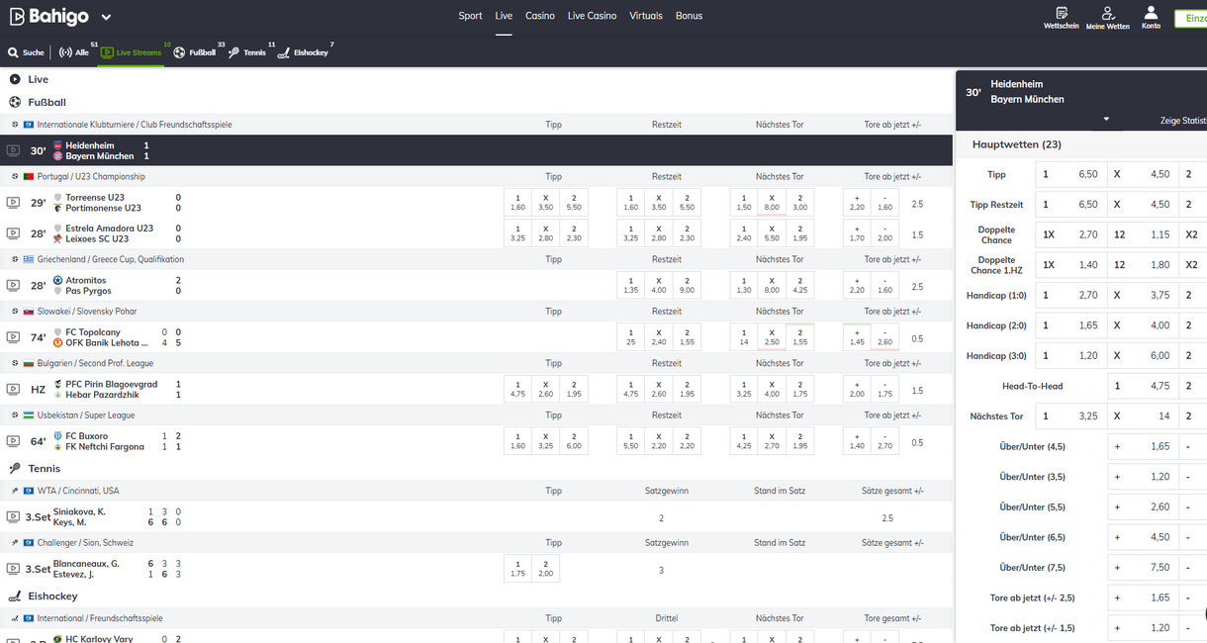Select Blancaneaux Tipp 1 odds 1,75
Screen dimensions: 1207x643
click(518, 569)
